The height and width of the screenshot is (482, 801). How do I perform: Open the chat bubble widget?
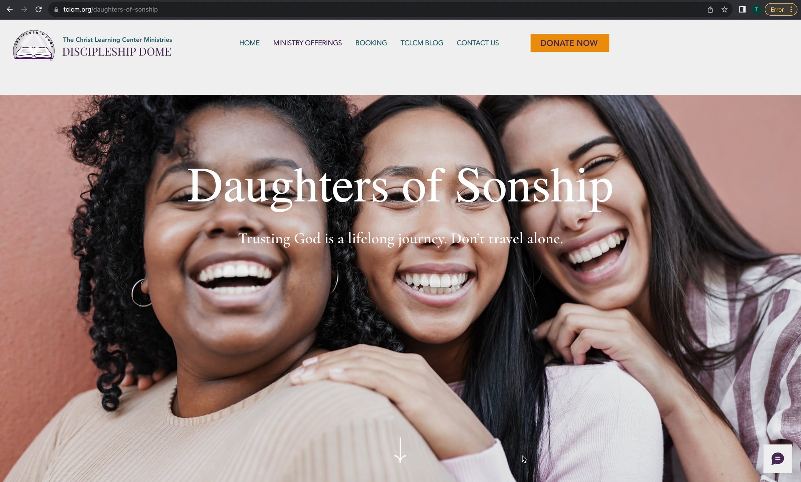click(x=778, y=459)
